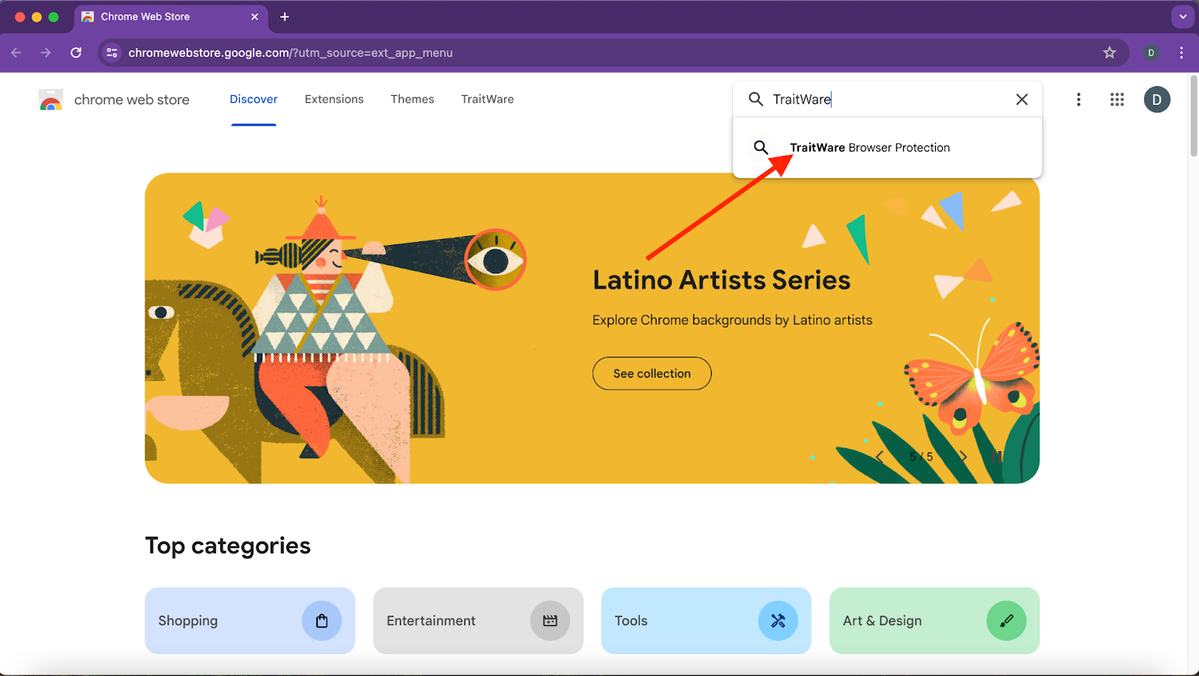This screenshot has width=1199, height=676.
Task: Switch to the Extensions tab
Action: [x=334, y=99]
